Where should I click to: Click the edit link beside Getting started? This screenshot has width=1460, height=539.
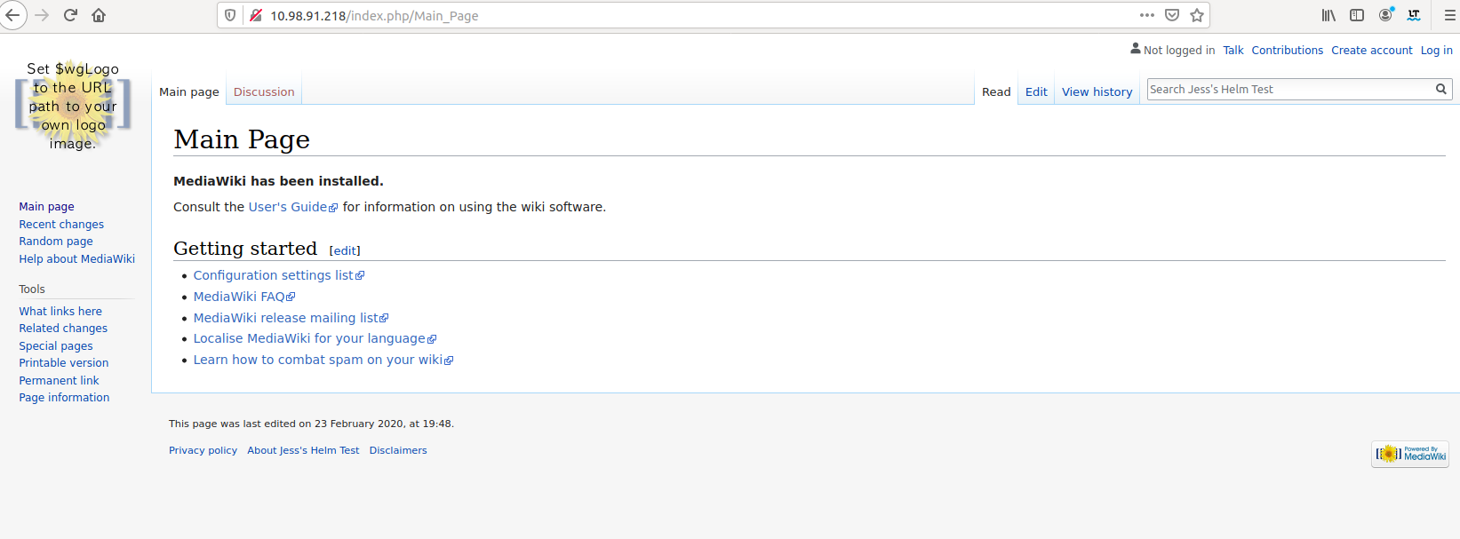pyautogui.click(x=345, y=250)
